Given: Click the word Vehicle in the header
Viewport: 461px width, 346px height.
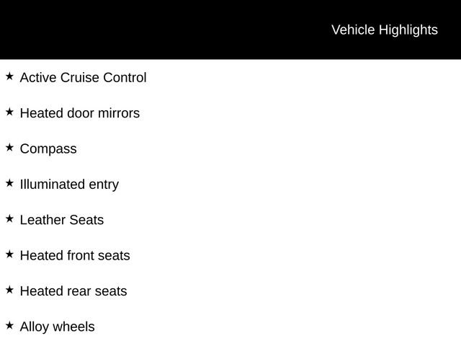Looking at the screenshot, I should (353, 30).
